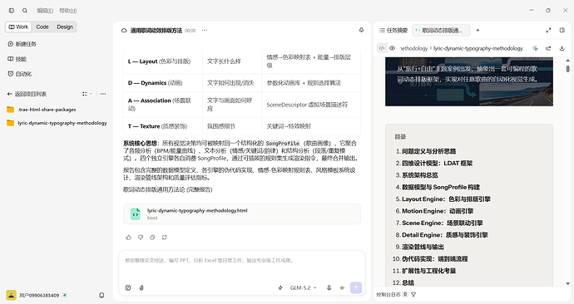
Task: Go back via 返回项目列表
Action: [27, 94]
